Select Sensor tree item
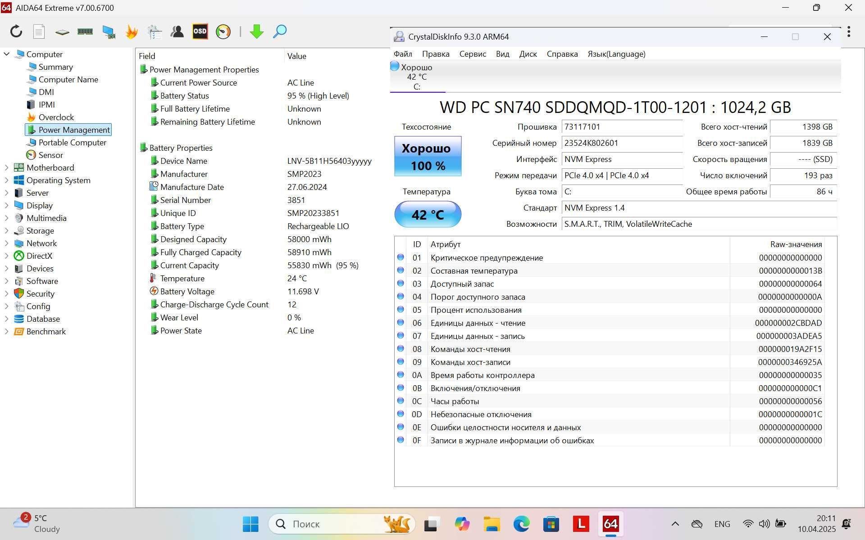The image size is (865, 540). tap(50, 155)
